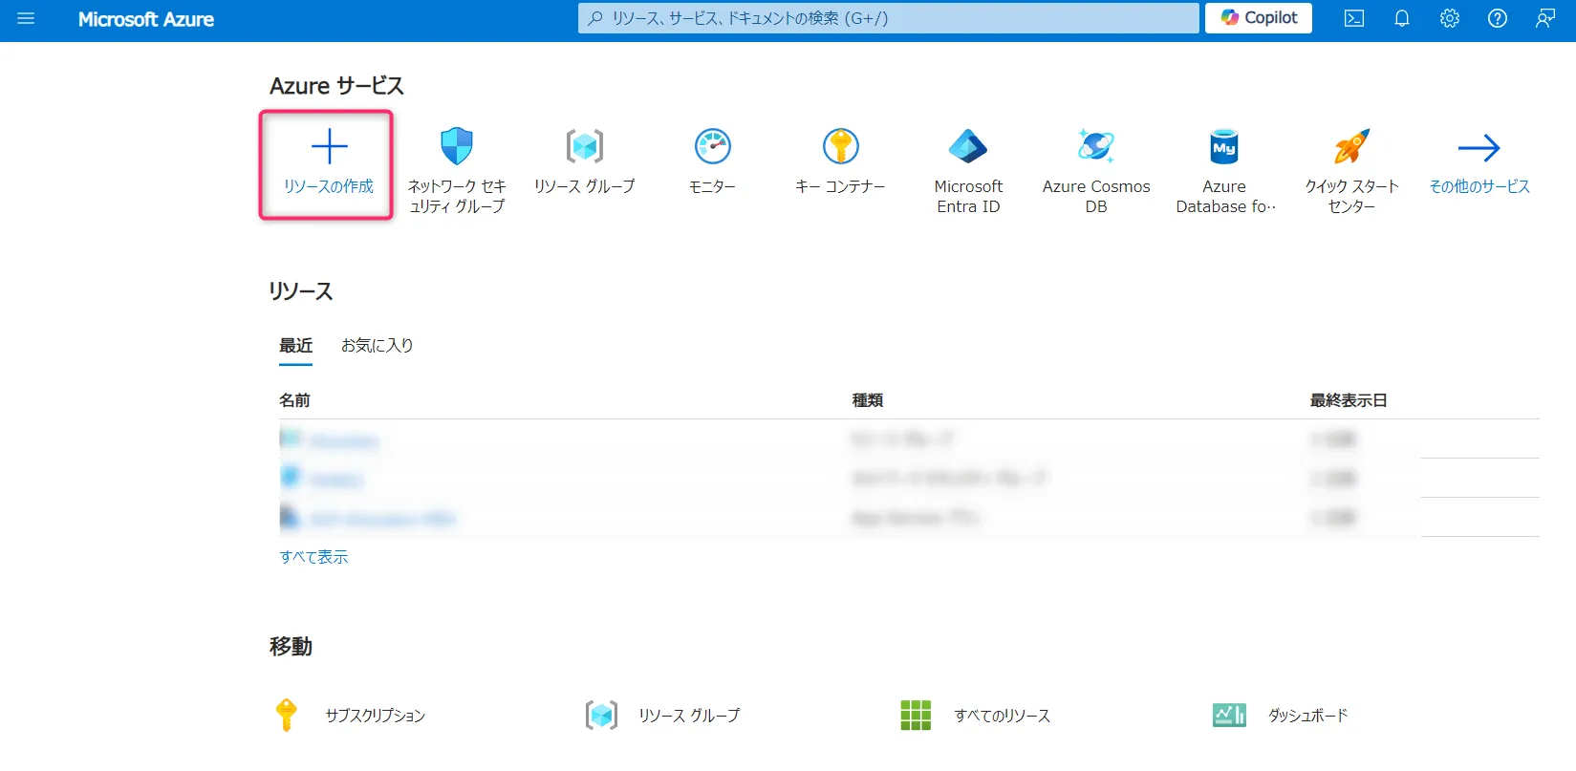Viewport: 1576px width, 771px height.
Task: Launch Cloud Shell from the header
Action: [1354, 18]
